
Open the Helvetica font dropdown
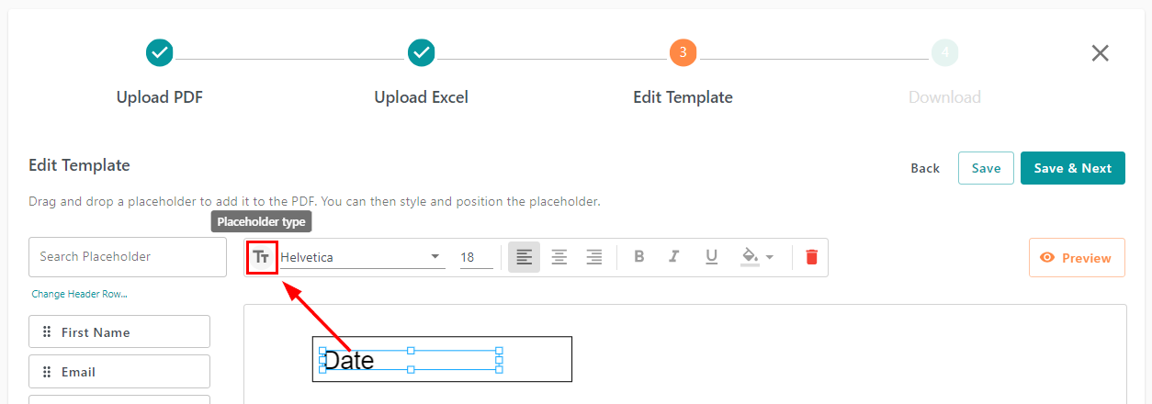click(x=362, y=257)
